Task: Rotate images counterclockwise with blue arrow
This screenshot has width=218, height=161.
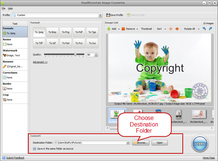Action: [x=203, y=29]
